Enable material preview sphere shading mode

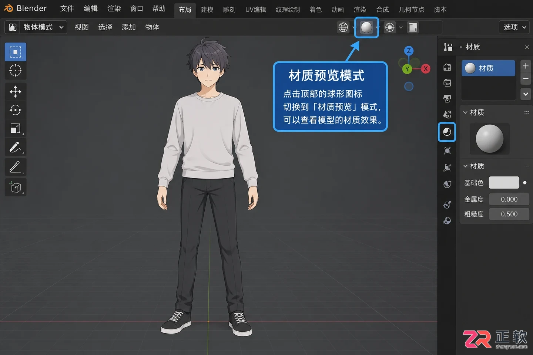point(366,27)
